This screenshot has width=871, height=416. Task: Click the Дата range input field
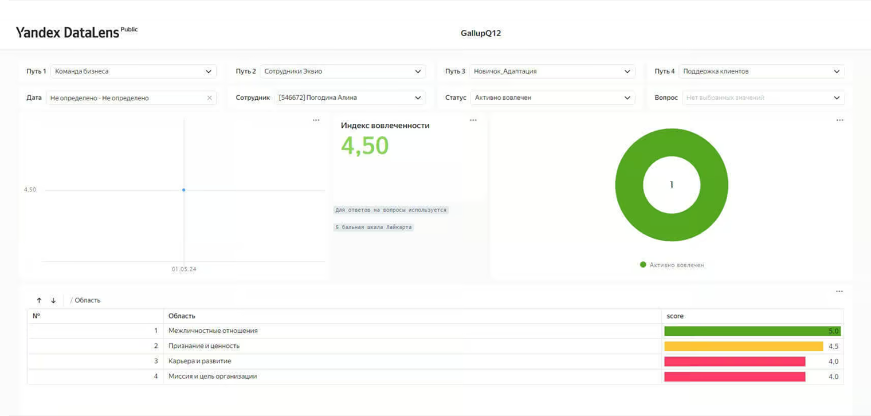click(125, 98)
